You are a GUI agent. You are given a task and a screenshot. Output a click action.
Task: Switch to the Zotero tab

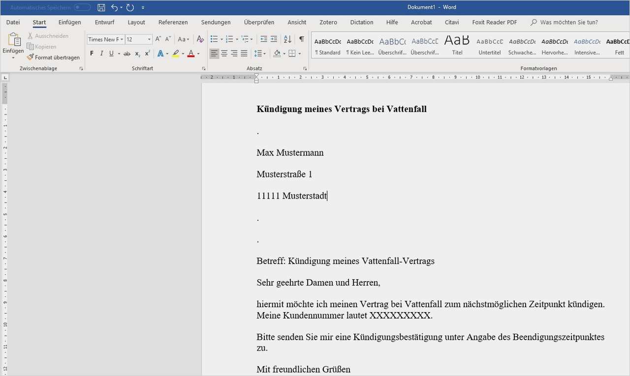coord(328,22)
